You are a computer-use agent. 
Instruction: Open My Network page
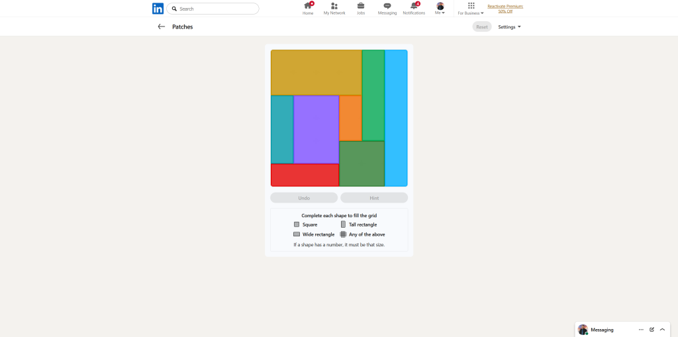tap(334, 9)
